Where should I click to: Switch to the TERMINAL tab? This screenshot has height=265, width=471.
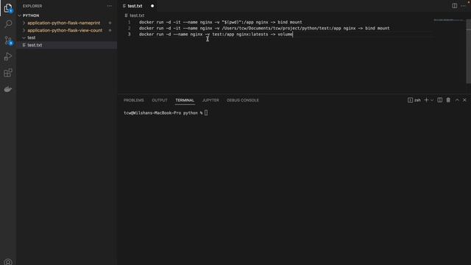185,100
